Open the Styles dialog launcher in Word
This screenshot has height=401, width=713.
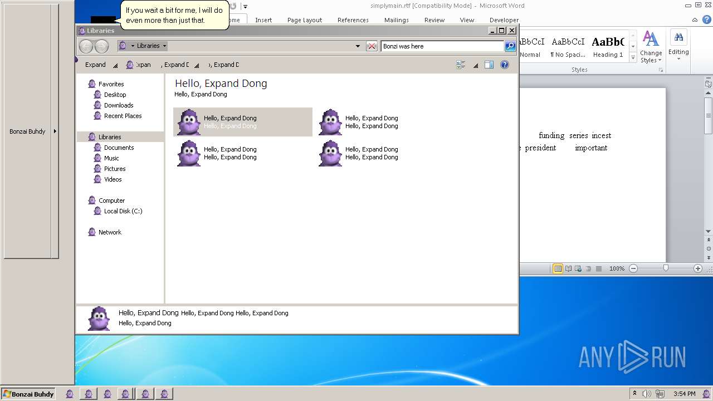coord(661,70)
